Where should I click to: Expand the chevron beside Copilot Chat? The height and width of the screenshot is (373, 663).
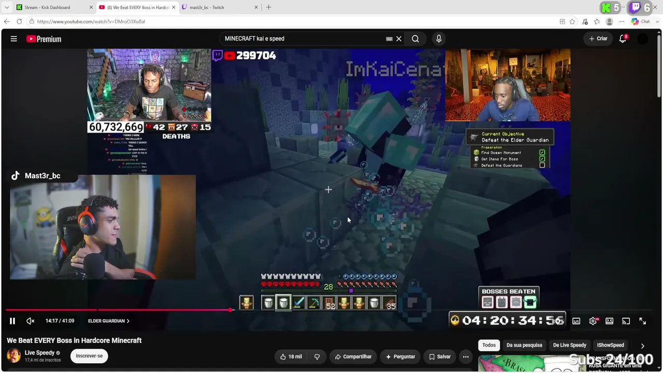click(657, 22)
